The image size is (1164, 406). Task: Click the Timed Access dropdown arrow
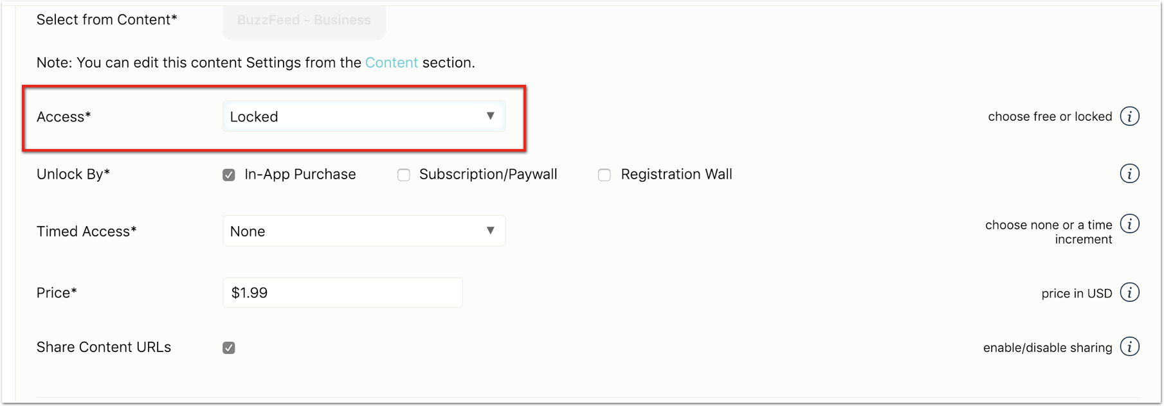(x=490, y=231)
